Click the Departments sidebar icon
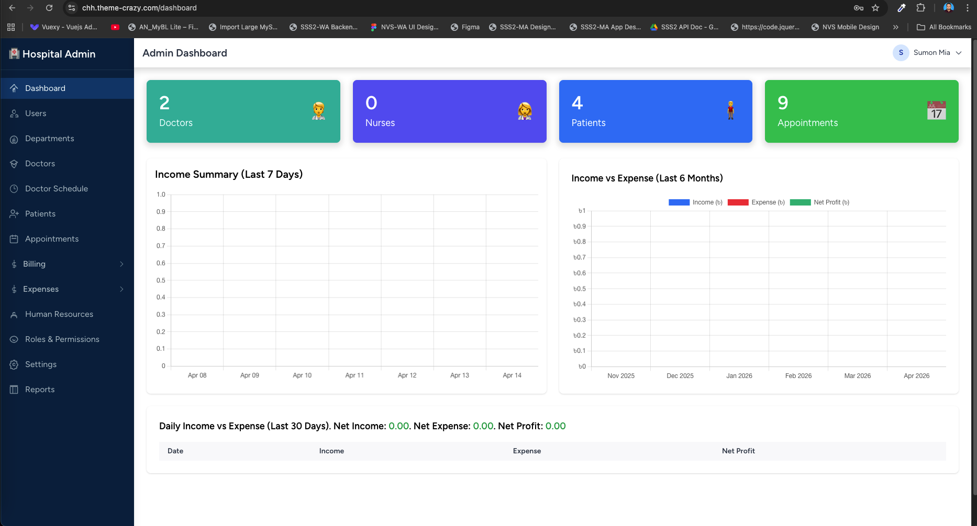This screenshot has height=526, width=977. click(x=14, y=139)
